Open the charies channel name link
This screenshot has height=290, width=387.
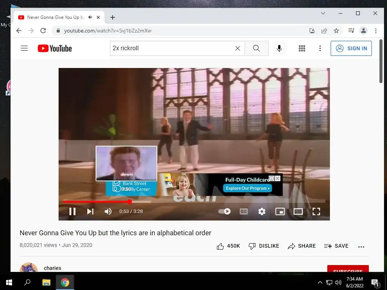pos(52,268)
